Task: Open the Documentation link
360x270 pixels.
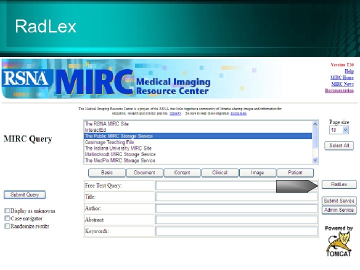Action: click(x=339, y=90)
